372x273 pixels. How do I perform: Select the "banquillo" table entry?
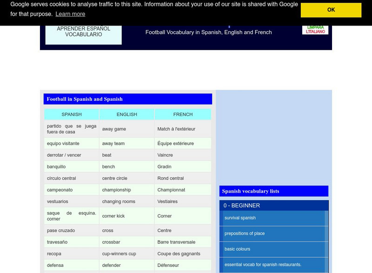(x=56, y=166)
